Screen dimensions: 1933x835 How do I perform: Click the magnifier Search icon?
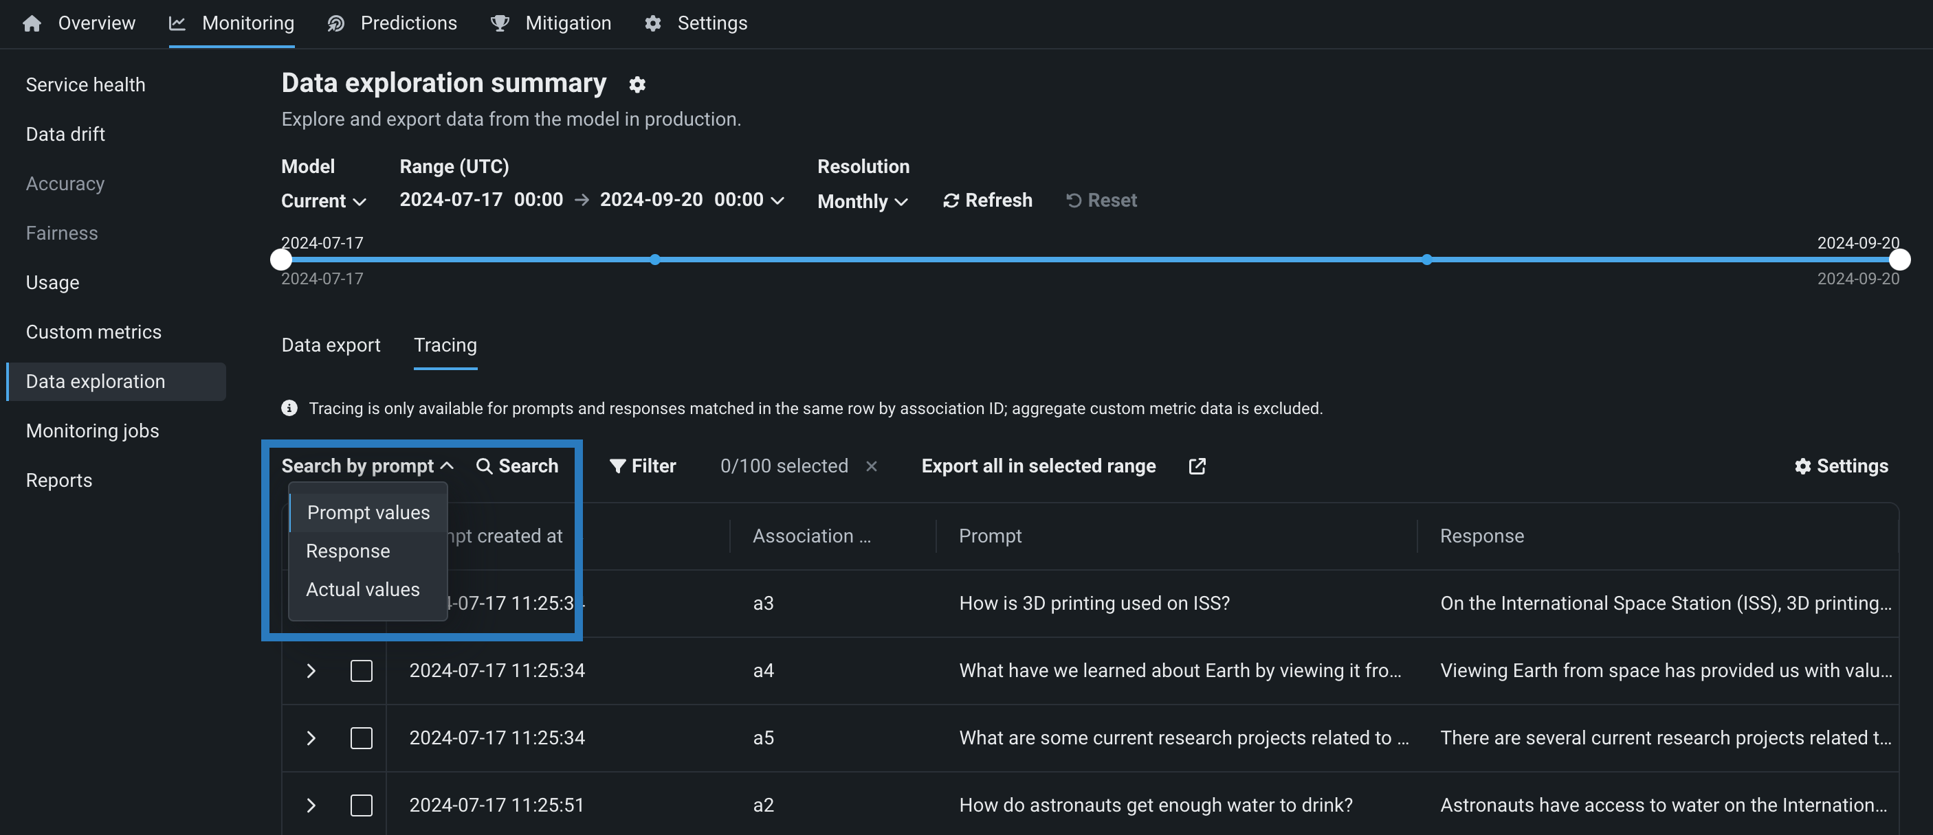(484, 466)
